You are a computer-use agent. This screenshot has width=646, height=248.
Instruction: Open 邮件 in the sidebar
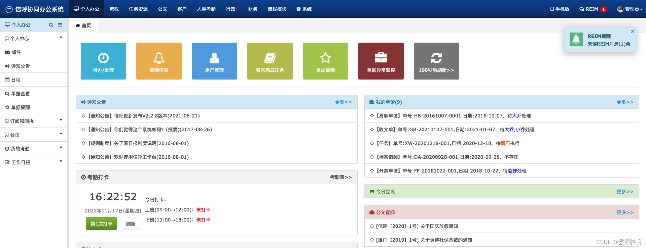point(34,52)
